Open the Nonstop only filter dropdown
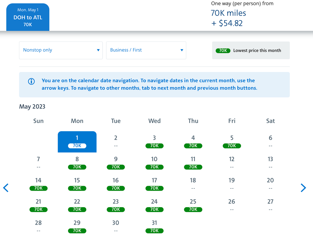 click(x=61, y=50)
